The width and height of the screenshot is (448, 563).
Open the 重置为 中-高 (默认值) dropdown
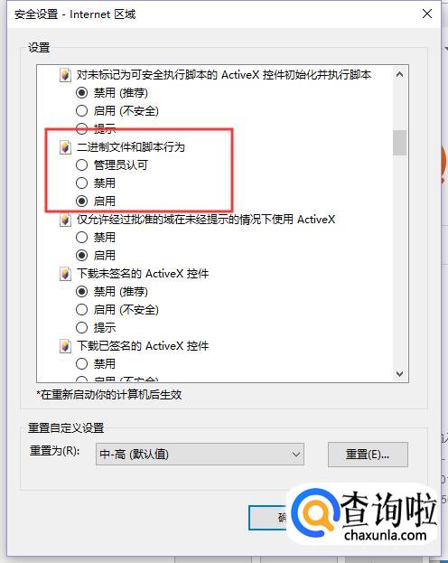(200, 455)
